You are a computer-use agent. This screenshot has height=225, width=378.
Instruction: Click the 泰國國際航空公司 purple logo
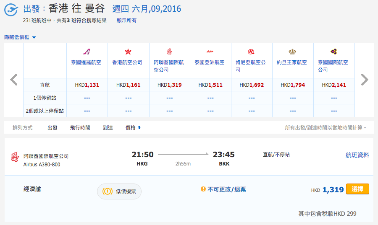[x=333, y=52]
